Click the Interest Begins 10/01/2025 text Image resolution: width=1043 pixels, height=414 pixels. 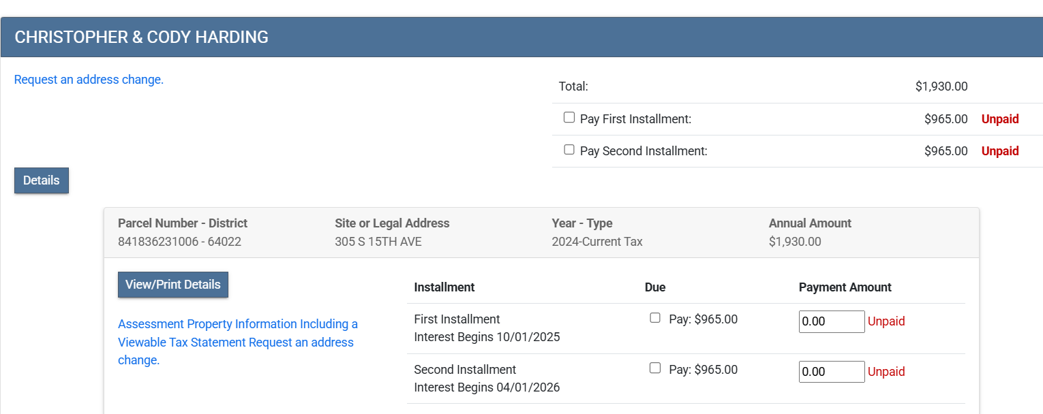[487, 337]
